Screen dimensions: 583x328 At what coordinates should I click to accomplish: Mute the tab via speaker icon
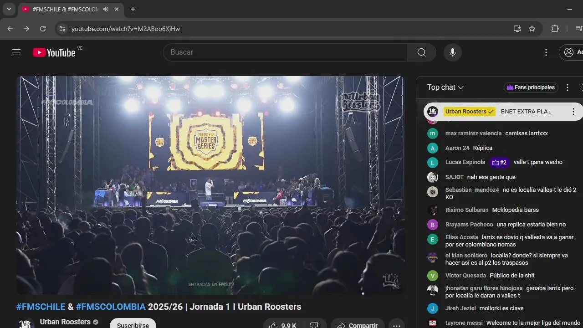106,9
